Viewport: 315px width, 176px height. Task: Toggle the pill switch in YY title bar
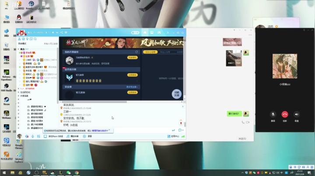tap(135, 33)
